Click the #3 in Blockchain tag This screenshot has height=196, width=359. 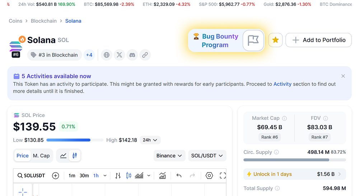pyautogui.click(x=55, y=55)
